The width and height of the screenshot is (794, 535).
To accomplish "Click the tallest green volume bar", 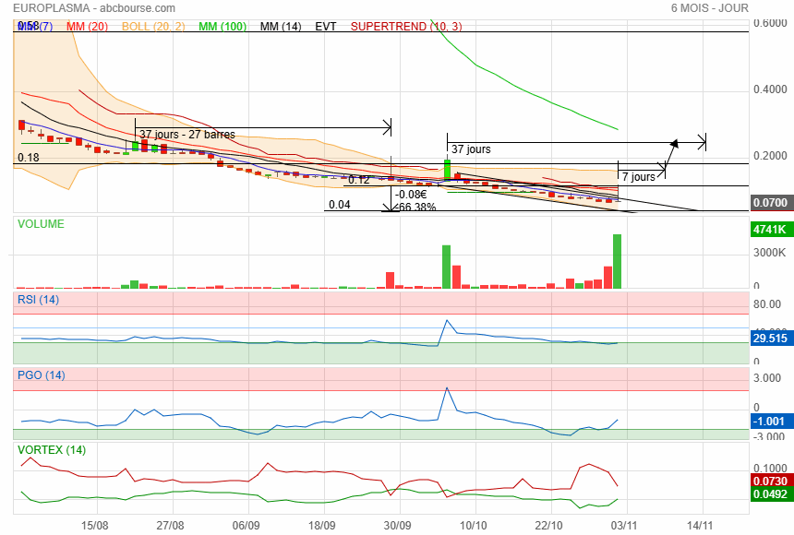I will click(617, 261).
